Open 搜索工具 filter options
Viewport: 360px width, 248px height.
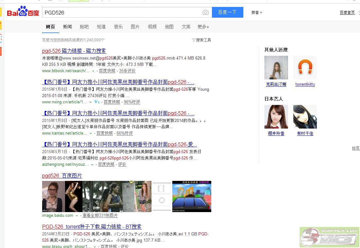click(x=202, y=40)
